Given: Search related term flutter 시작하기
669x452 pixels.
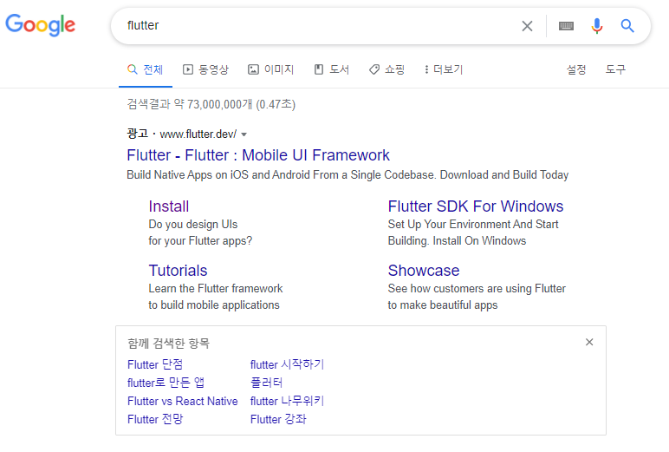Looking at the screenshot, I should click(x=287, y=364).
